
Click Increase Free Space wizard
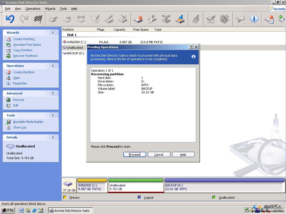click(x=27, y=45)
